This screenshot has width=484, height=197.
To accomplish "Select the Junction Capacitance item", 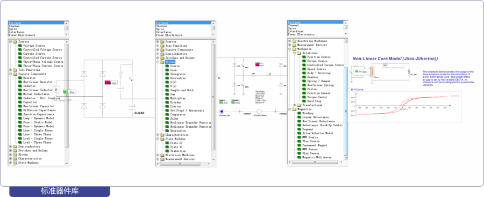I will 39,114.
